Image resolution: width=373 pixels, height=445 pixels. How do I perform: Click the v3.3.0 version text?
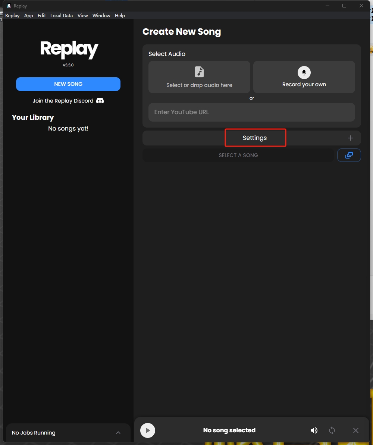coord(68,65)
